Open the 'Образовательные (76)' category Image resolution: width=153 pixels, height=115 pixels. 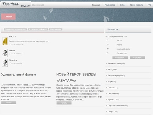pyautogui.click(x=118, y=105)
